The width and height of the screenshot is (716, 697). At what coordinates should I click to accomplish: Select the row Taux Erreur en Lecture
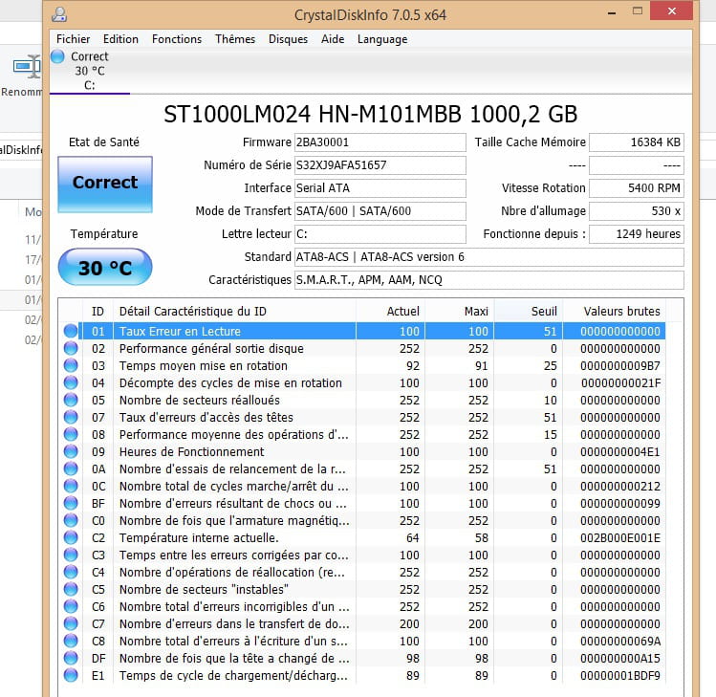[x=364, y=331]
